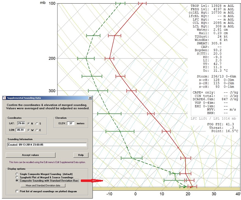Click the LCL Hgt 308 m line
The image size is (241, 200).
[213, 26]
